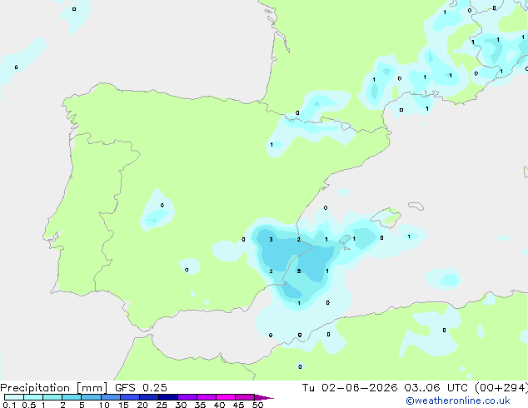This screenshot has width=528, height=408.
Task: Click the '03..06 UTC' time range text
Action: (x=436, y=388)
